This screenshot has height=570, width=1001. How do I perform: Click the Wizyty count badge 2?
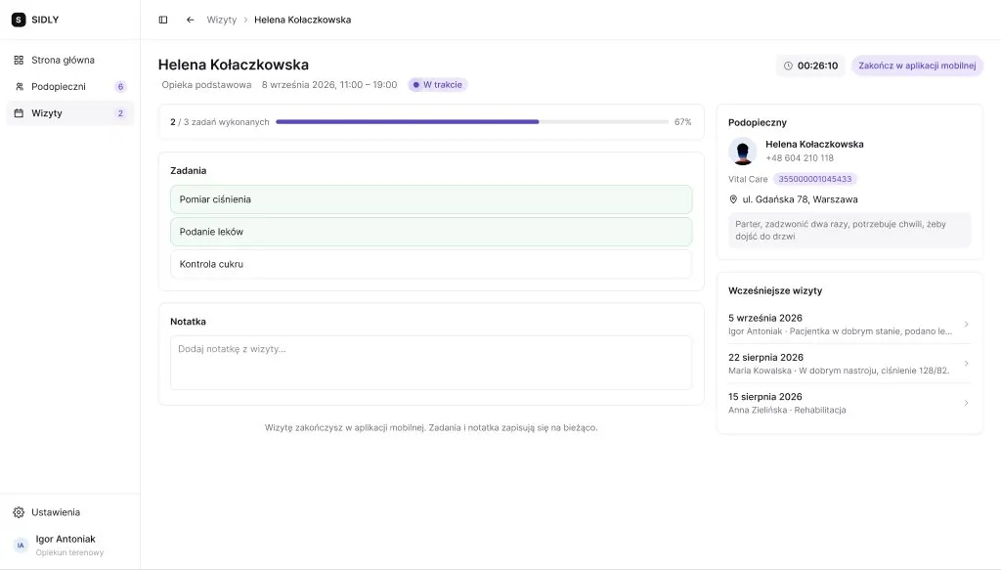tap(120, 113)
